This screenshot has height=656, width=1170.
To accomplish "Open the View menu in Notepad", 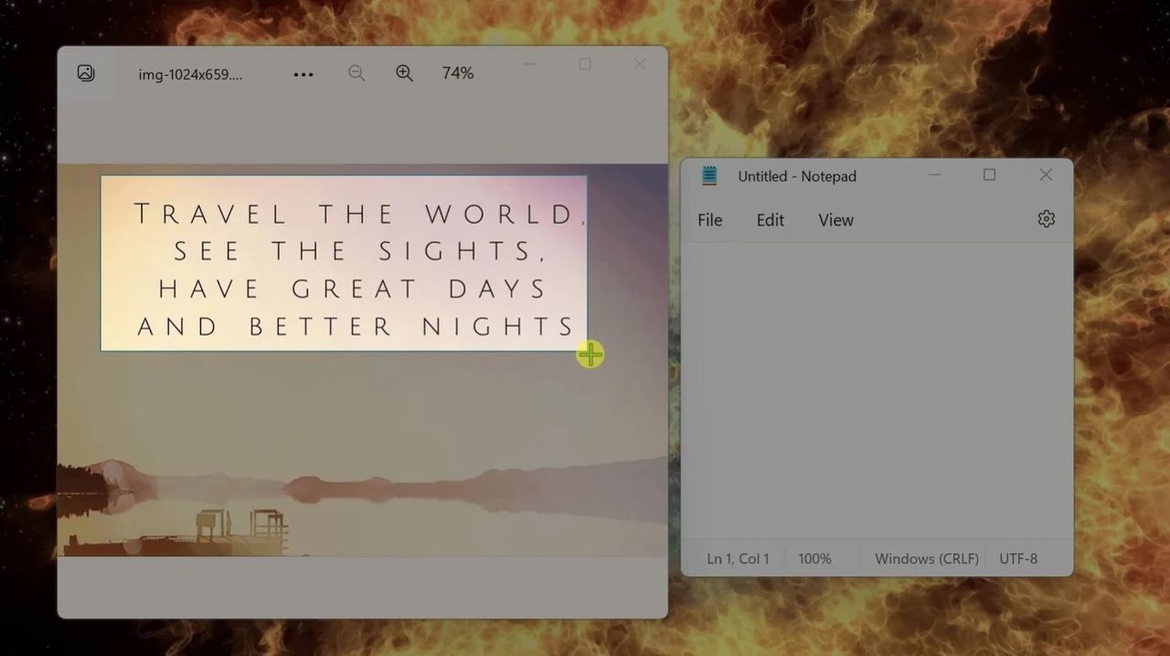I will point(835,220).
